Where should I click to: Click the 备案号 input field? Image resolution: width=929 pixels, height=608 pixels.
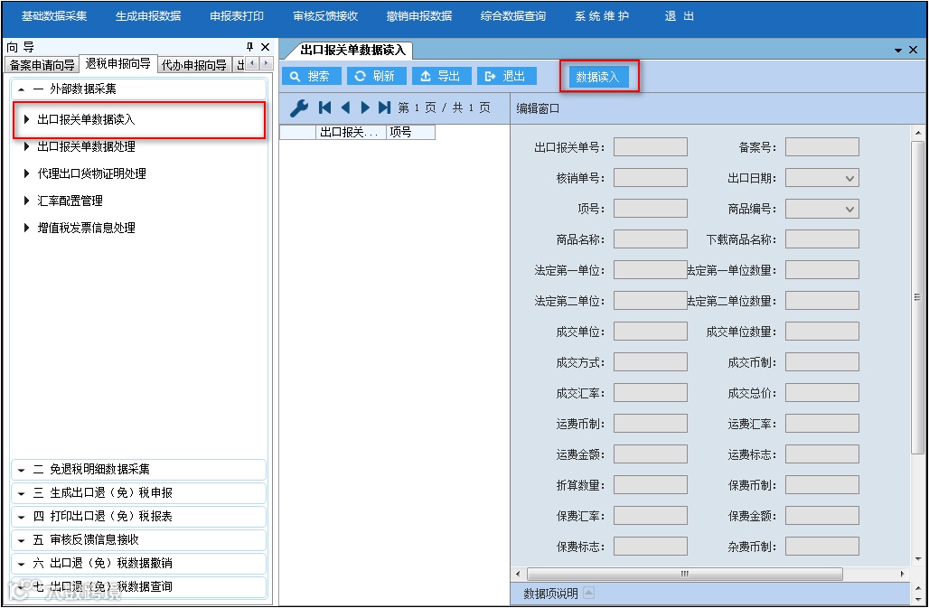click(822, 147)
